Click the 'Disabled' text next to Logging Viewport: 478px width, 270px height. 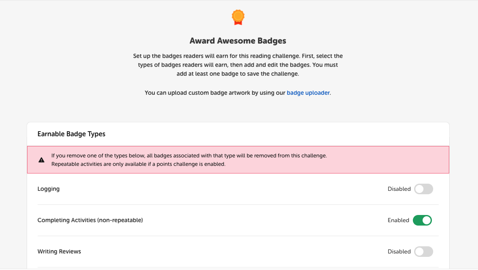pos(399,189)
